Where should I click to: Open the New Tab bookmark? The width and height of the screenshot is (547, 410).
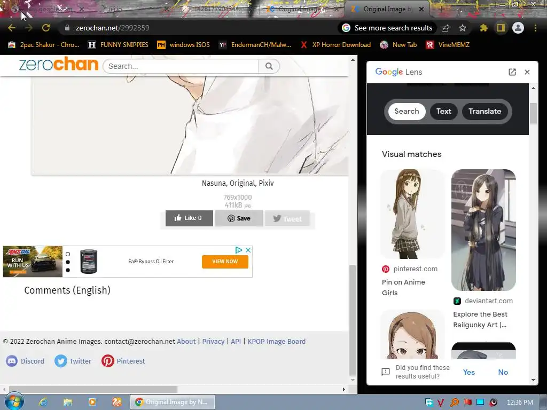click(398, 45)
